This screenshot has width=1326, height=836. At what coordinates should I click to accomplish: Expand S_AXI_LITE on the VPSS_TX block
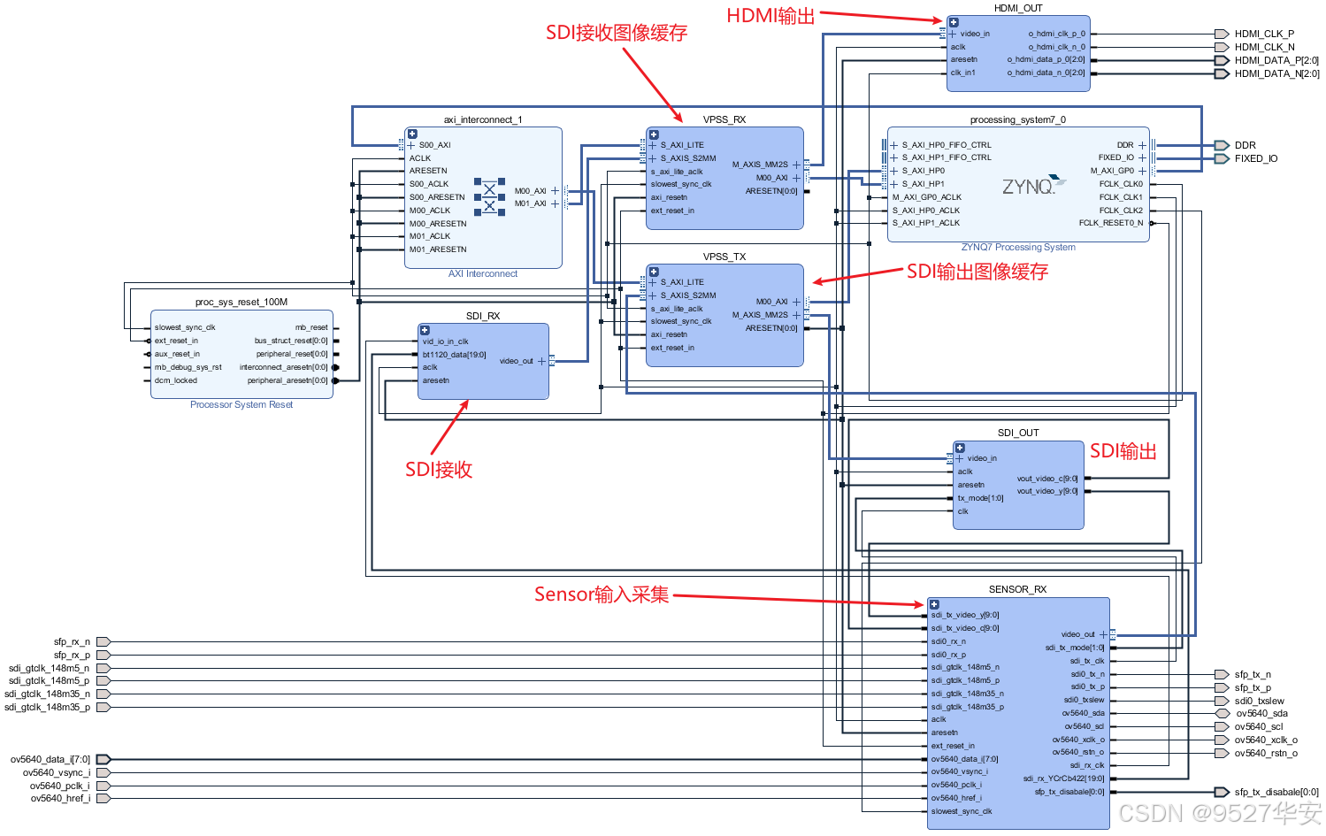pos(653,282)
